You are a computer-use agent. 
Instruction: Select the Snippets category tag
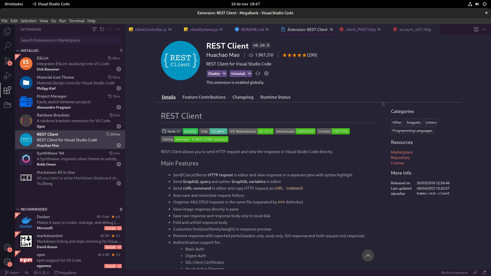pyautogui.click(x=413, y=122)
